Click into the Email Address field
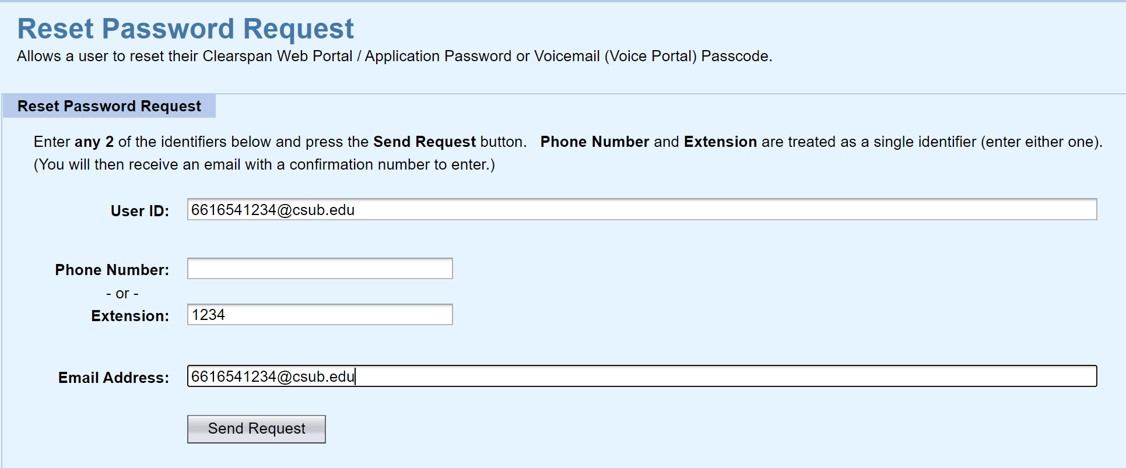Viewport: 1126px width, 468px height. pos(641,376)
